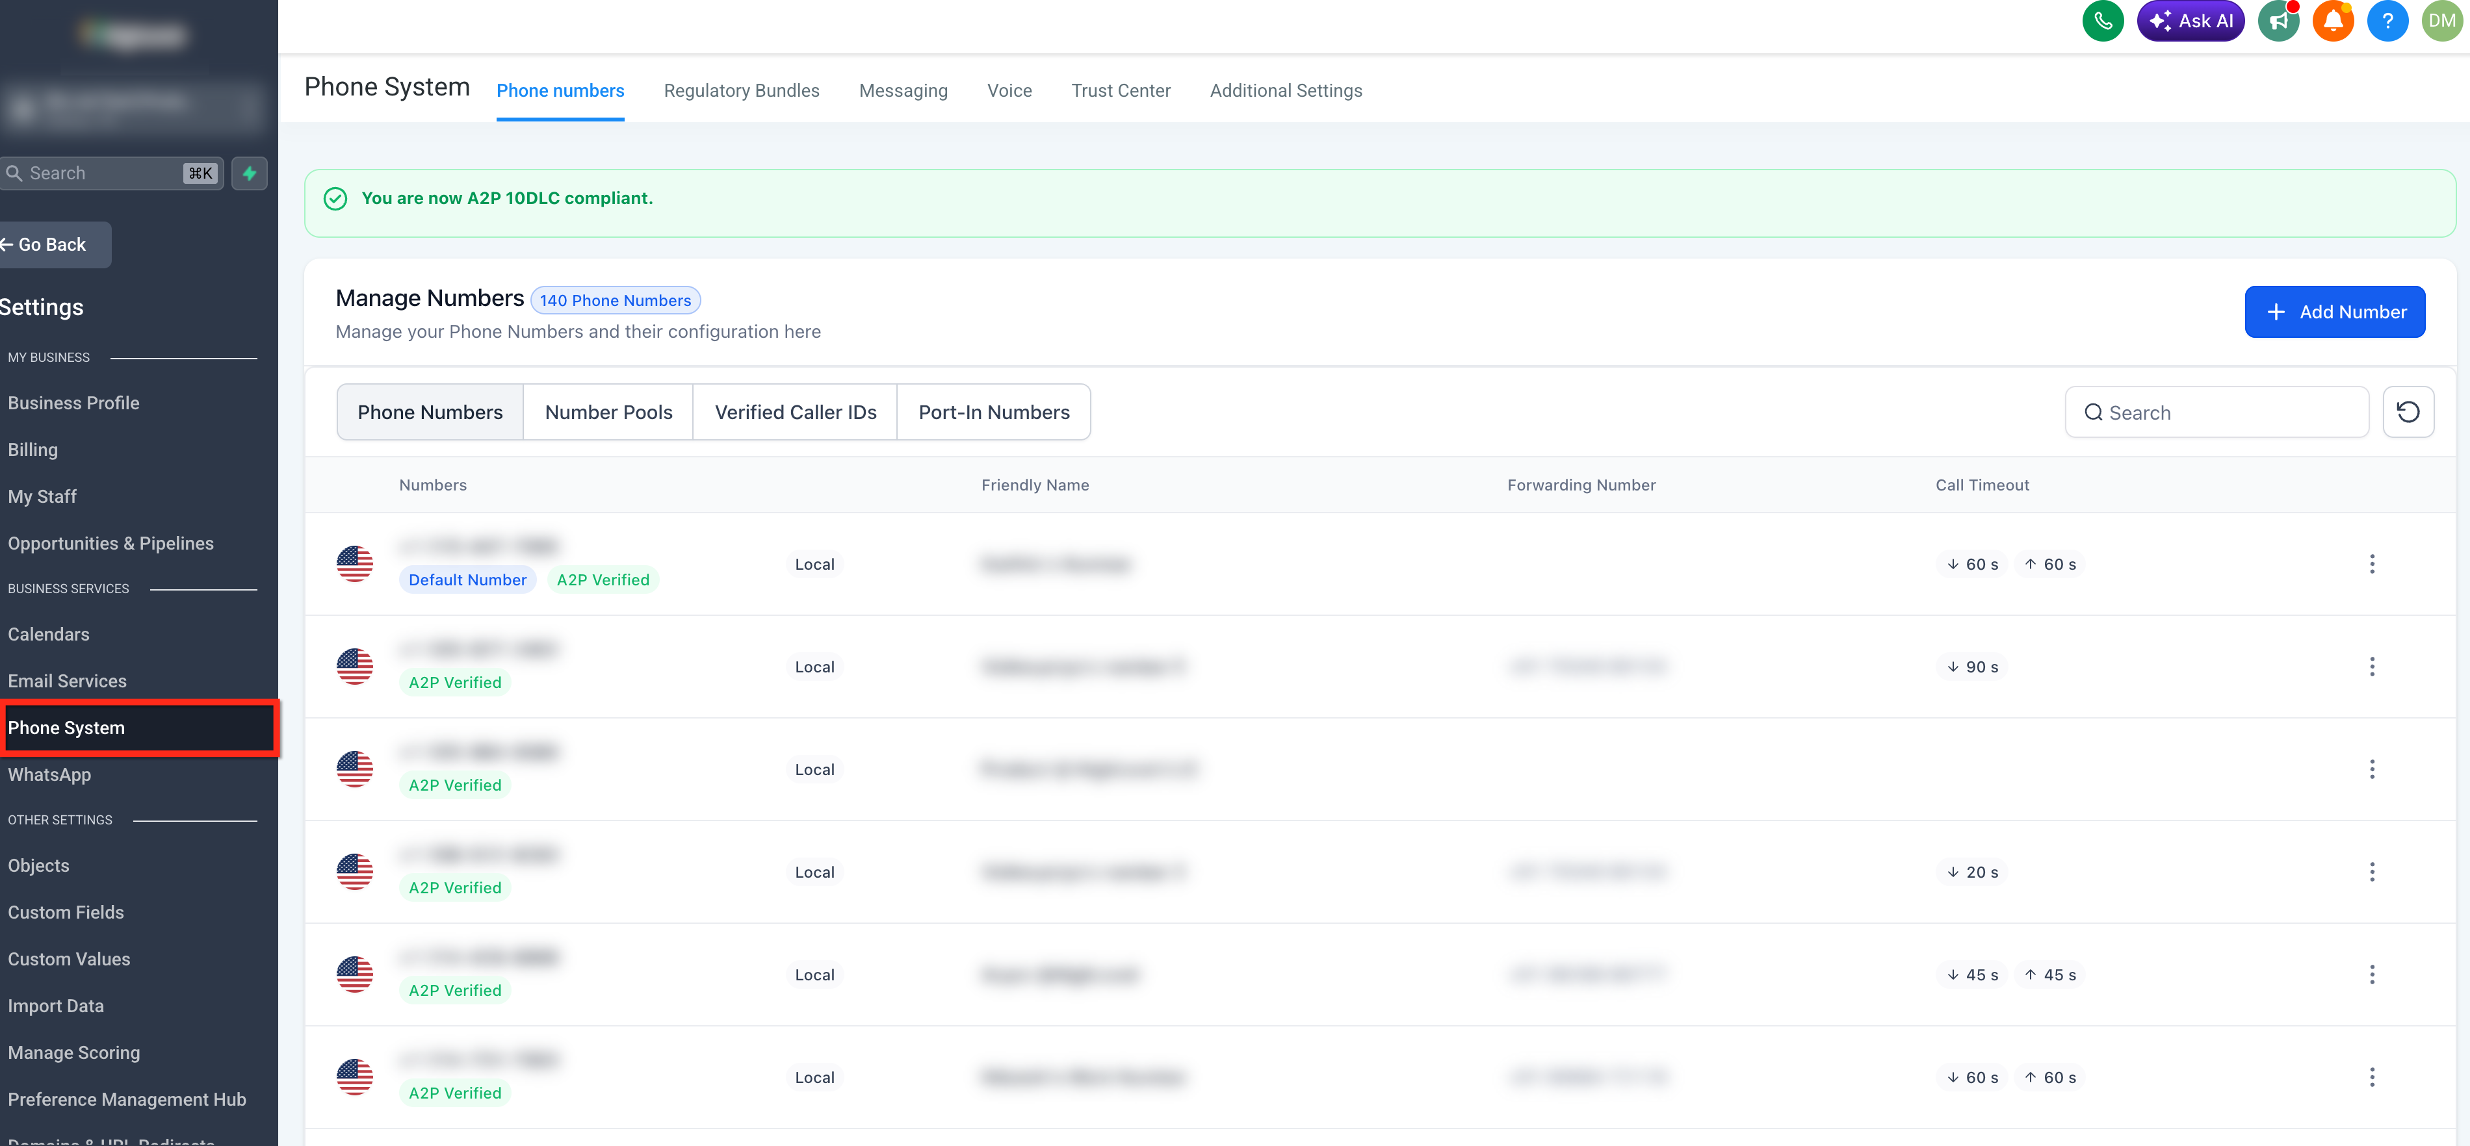Open Calendars in the sidebar
The height and width of the screenshot is (1146, 2470).
pos(49,634)
